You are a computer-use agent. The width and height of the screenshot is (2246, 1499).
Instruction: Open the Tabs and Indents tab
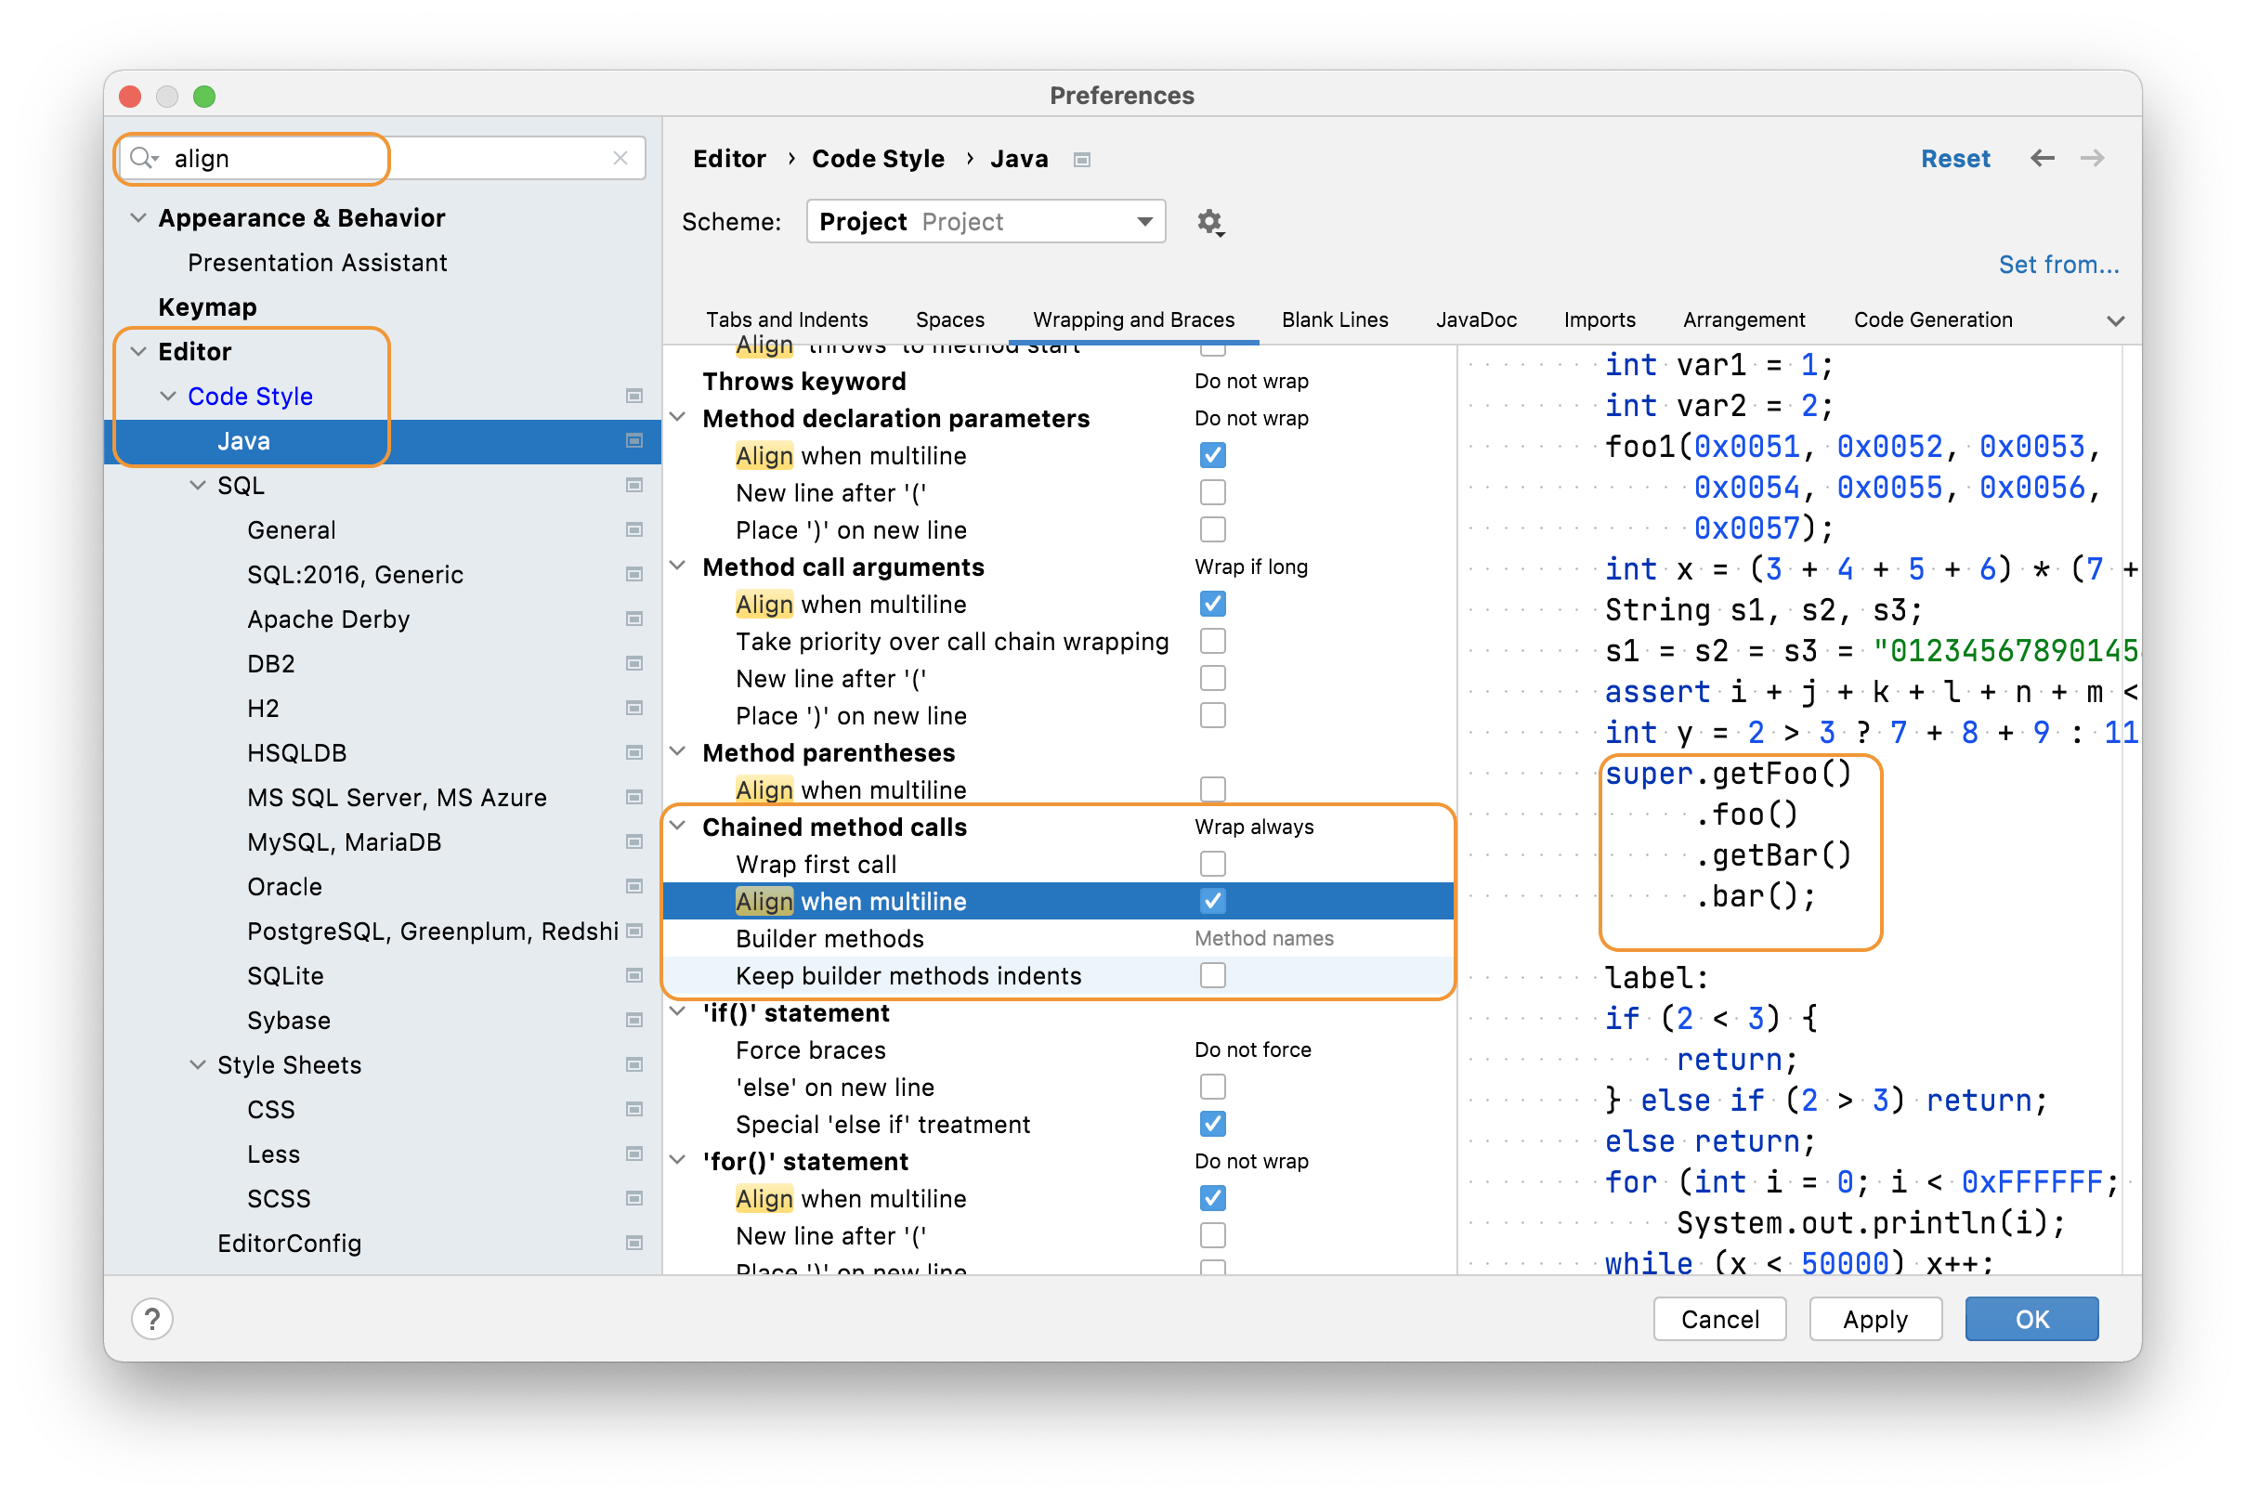(x=786, y=319)
